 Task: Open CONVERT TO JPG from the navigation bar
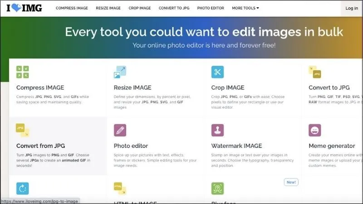click(x=174, y=8)
